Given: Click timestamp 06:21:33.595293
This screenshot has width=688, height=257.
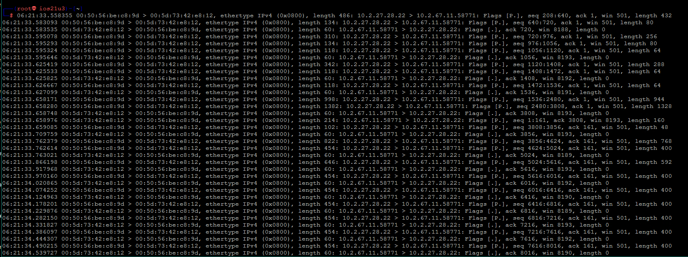Looking at the screenshot, I should (30, 44).
